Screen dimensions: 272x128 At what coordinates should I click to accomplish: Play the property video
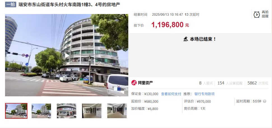click(x=67, y=56)
